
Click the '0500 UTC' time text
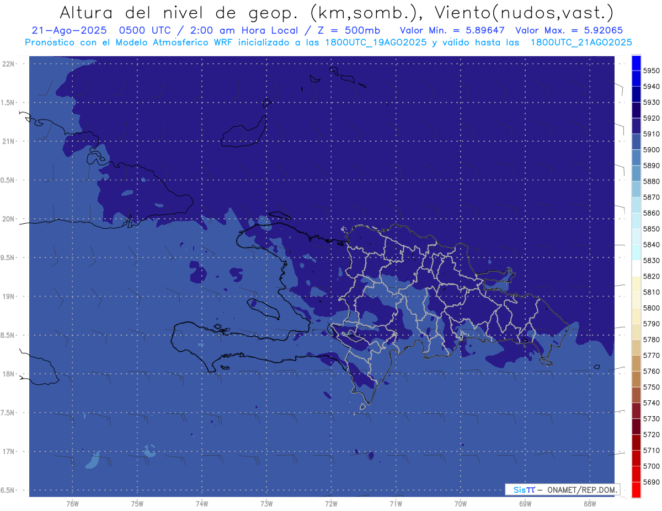(145, 30)
